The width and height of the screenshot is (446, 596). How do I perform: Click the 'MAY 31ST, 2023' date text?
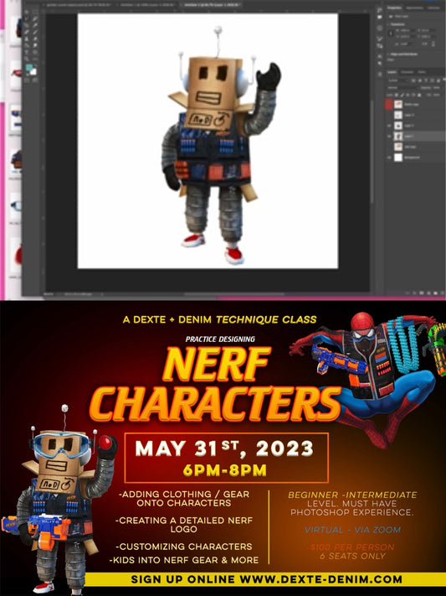224,449
